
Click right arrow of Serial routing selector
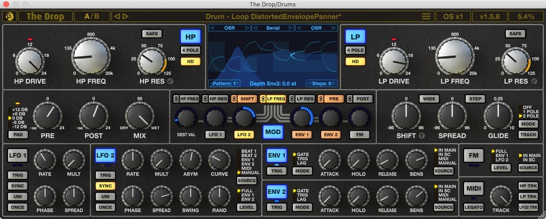pos(291,28)
